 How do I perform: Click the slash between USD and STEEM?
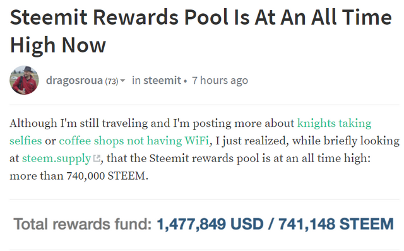pyautogui.click(x=271, y=224)
